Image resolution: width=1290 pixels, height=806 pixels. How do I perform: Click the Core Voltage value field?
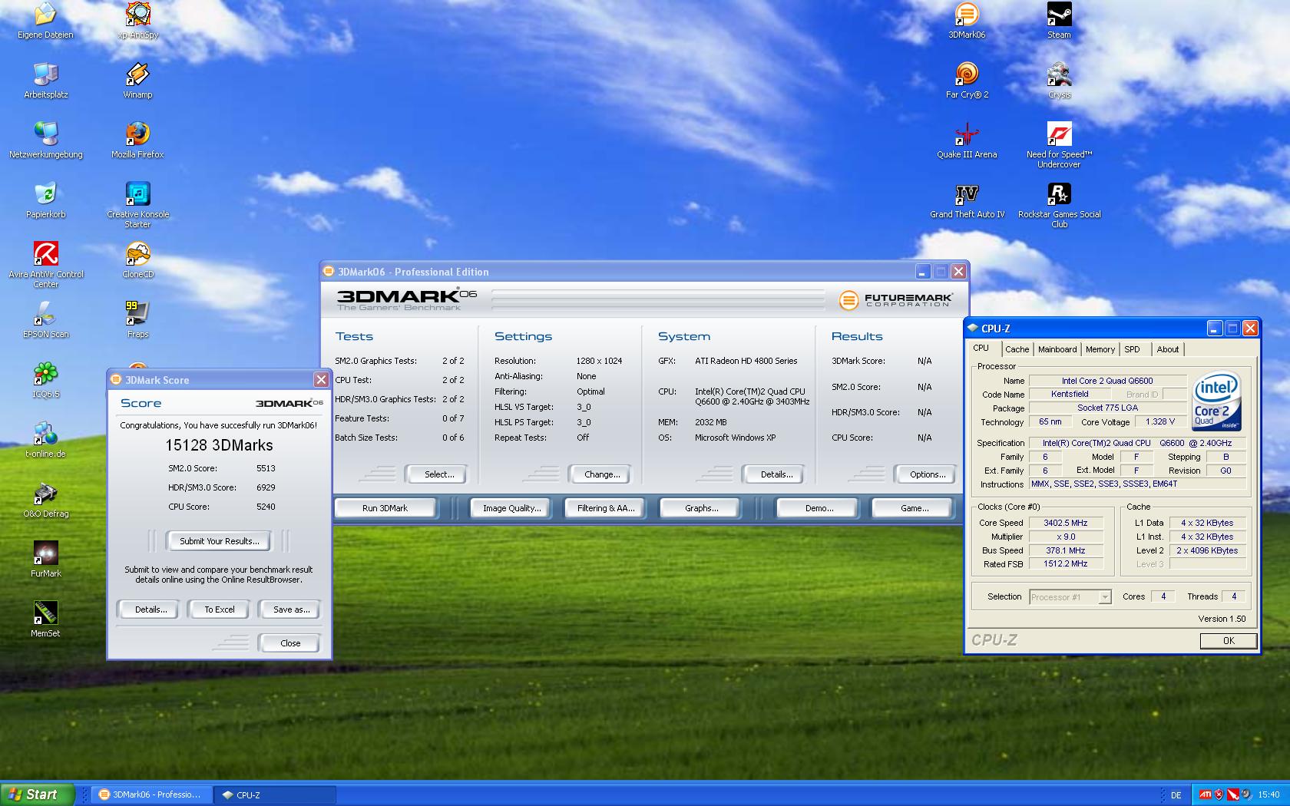pos(1159,422)
